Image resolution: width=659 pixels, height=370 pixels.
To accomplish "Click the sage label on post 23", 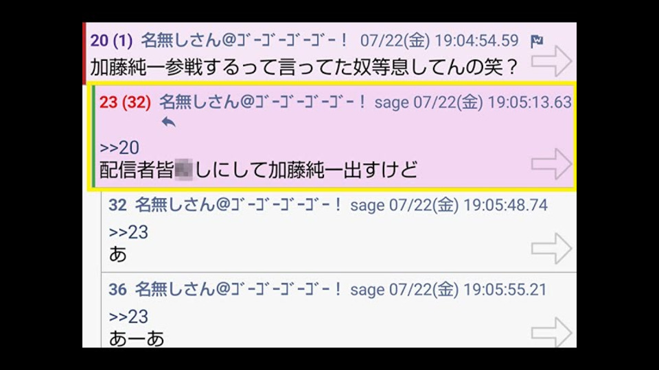I will pyautogui.click(x=392, y=103).
